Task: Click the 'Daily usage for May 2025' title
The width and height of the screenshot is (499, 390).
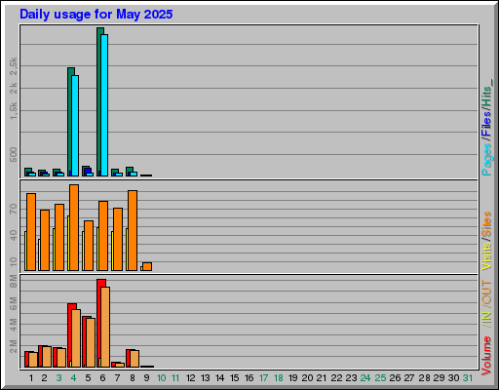Action: (96, 15)
